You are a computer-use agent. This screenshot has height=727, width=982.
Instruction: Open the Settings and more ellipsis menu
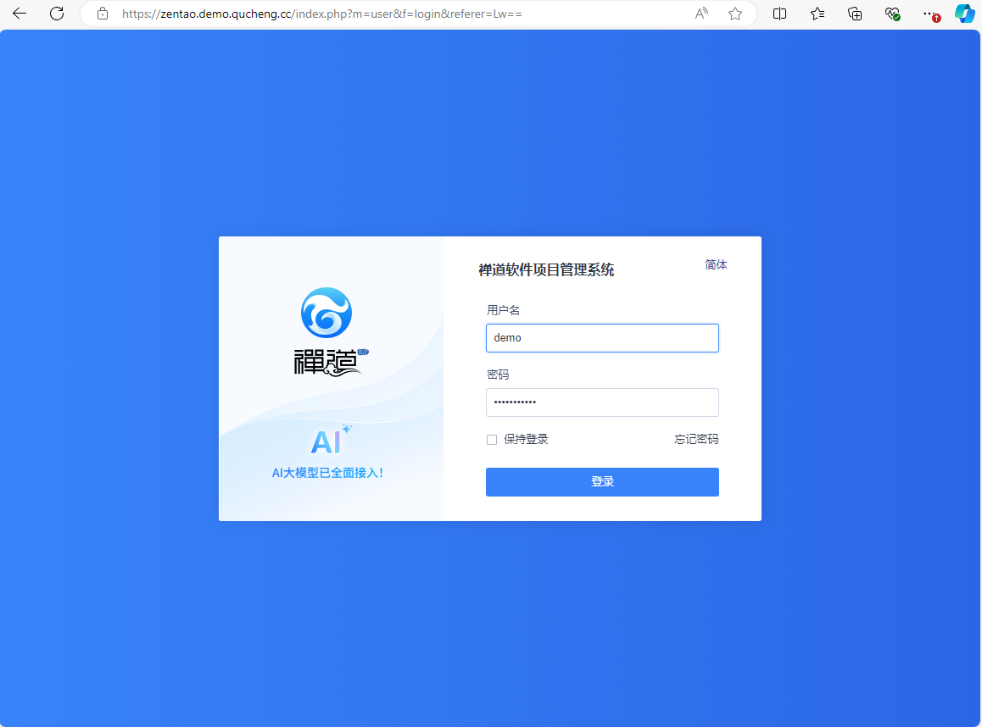click(x=930, y=14)
